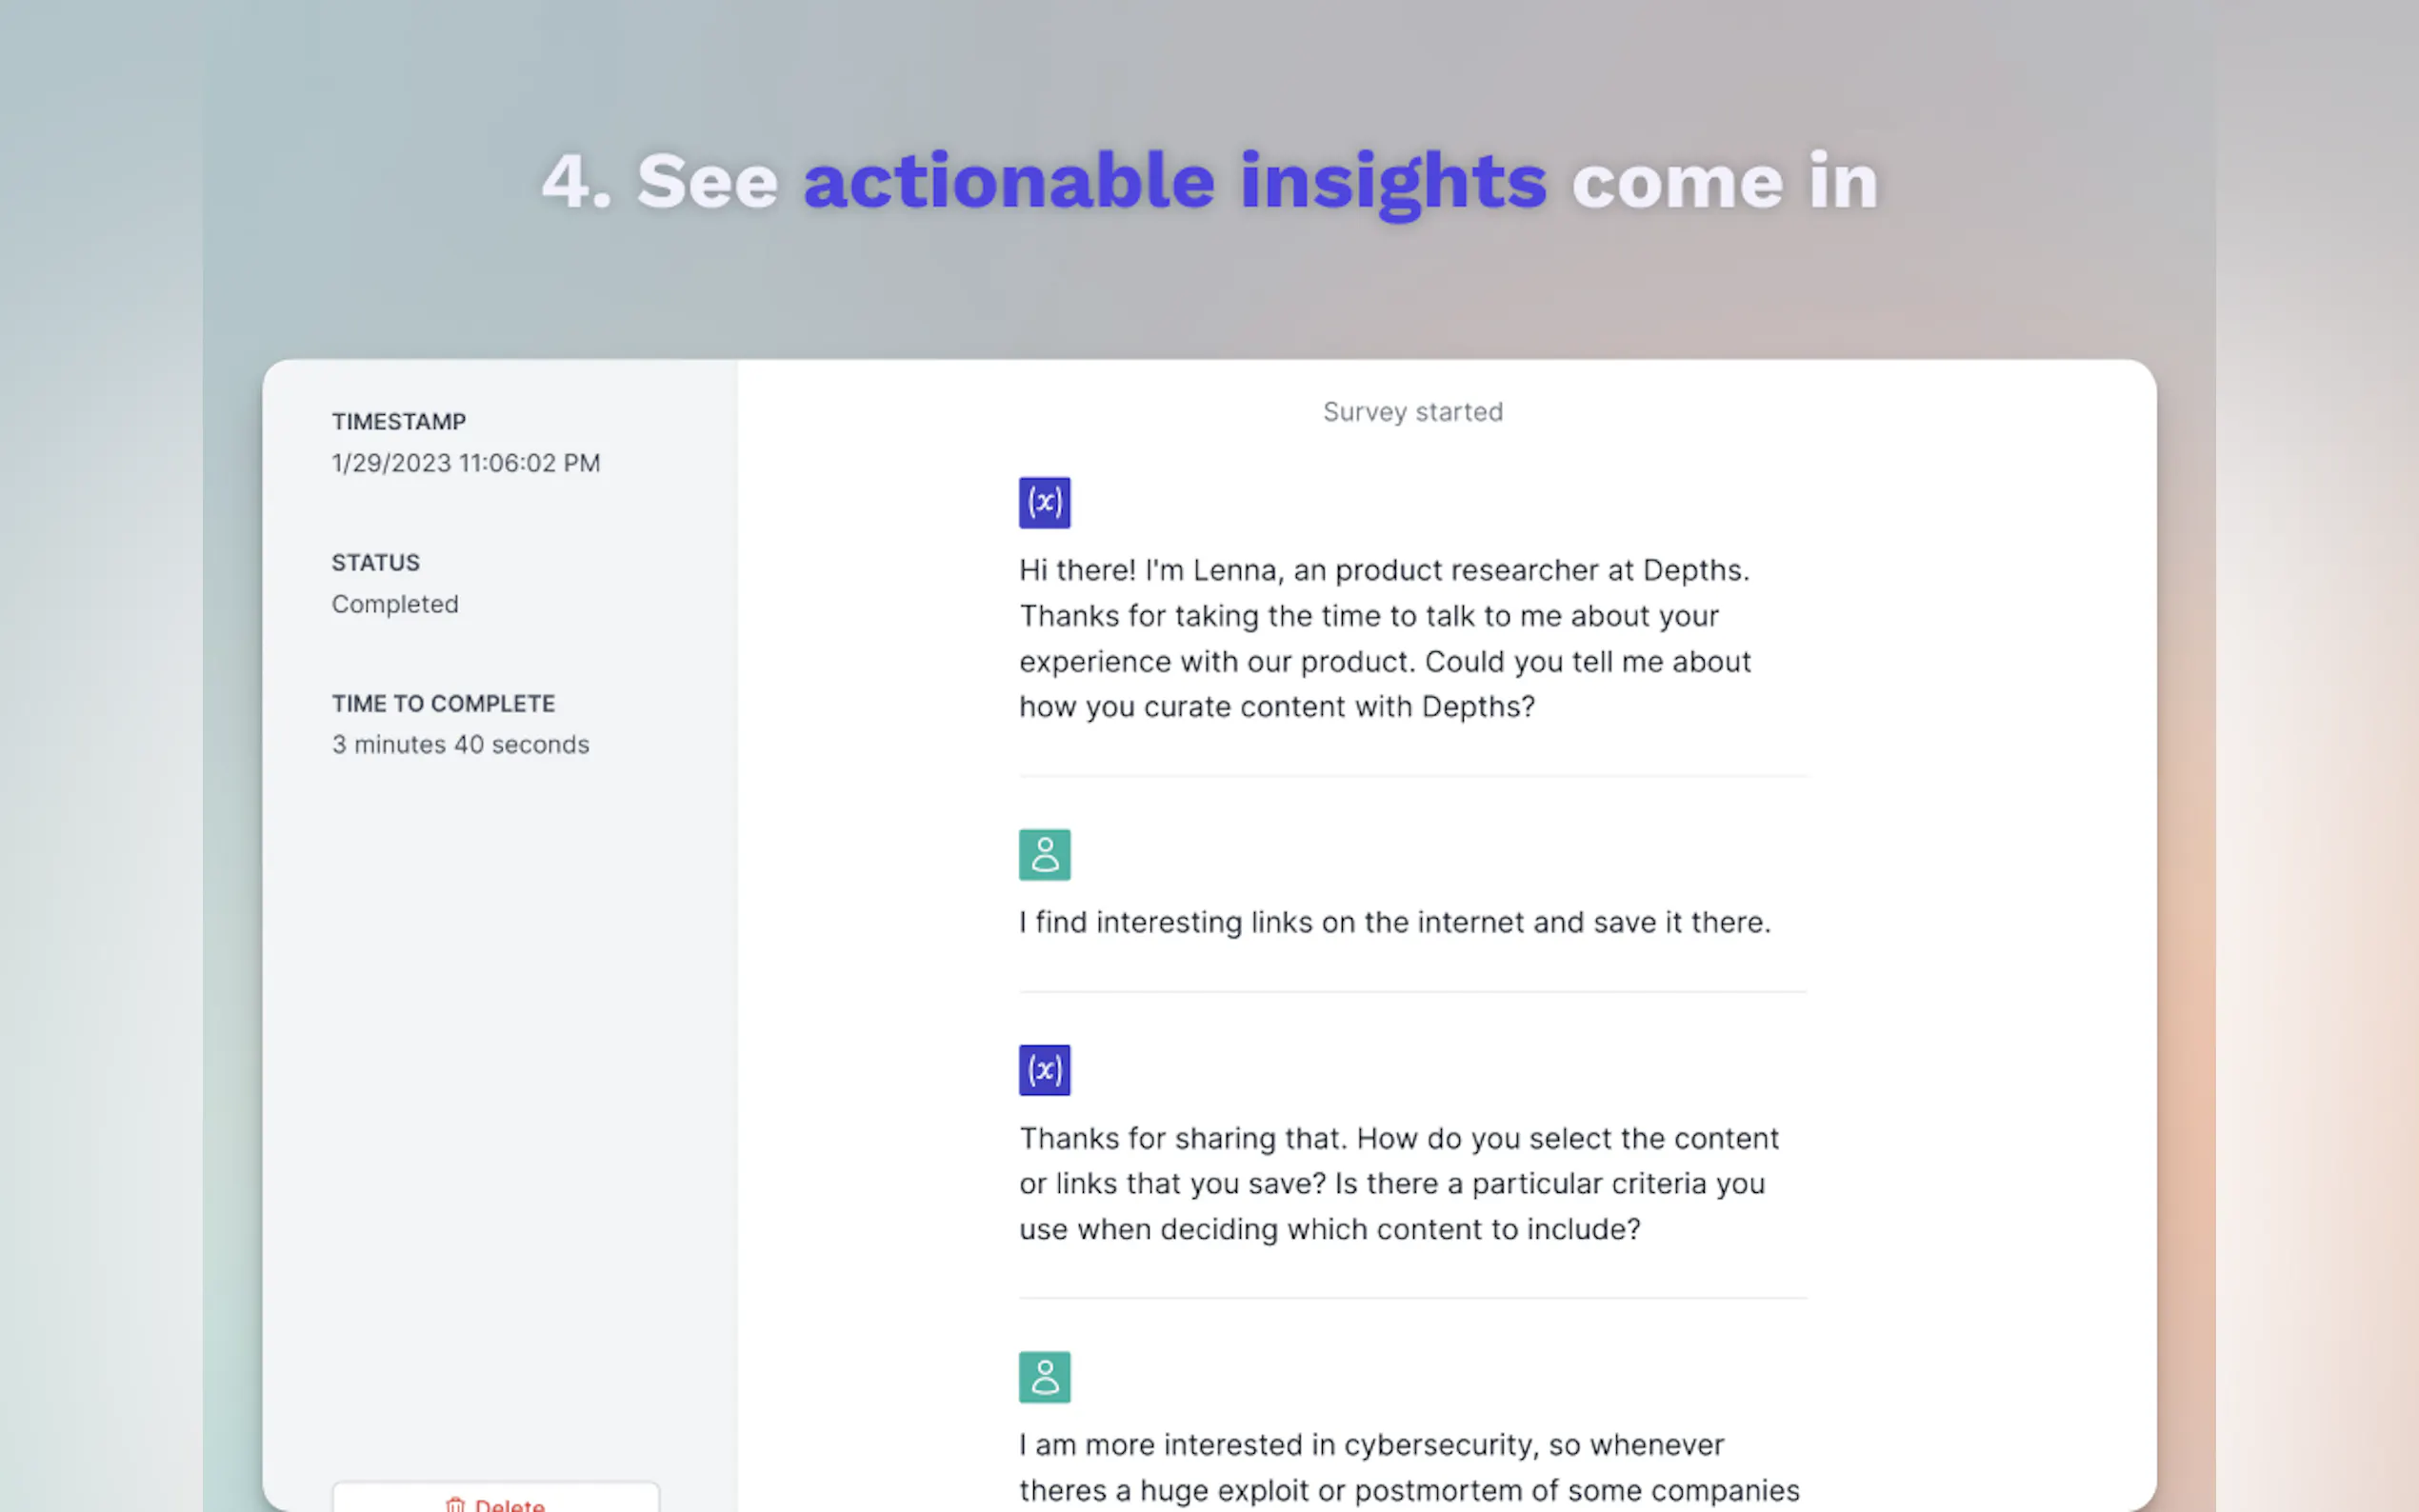Viewport: 2419px width, 1512px height.
Task: Click Lenna's bot avatar above the greeting message
Action: click(1044, 502)
